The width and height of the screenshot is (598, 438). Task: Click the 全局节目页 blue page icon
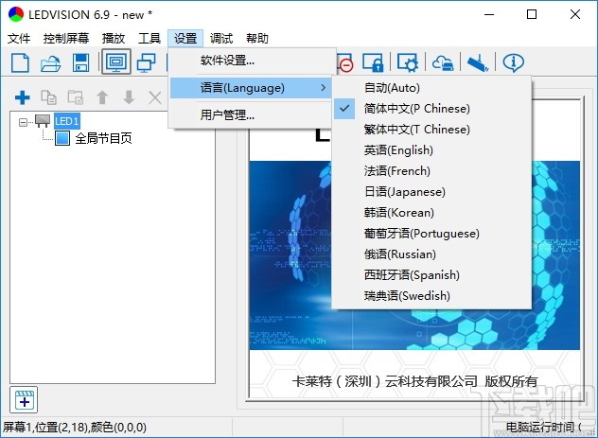pyautogui.click(x=62, y=138)
